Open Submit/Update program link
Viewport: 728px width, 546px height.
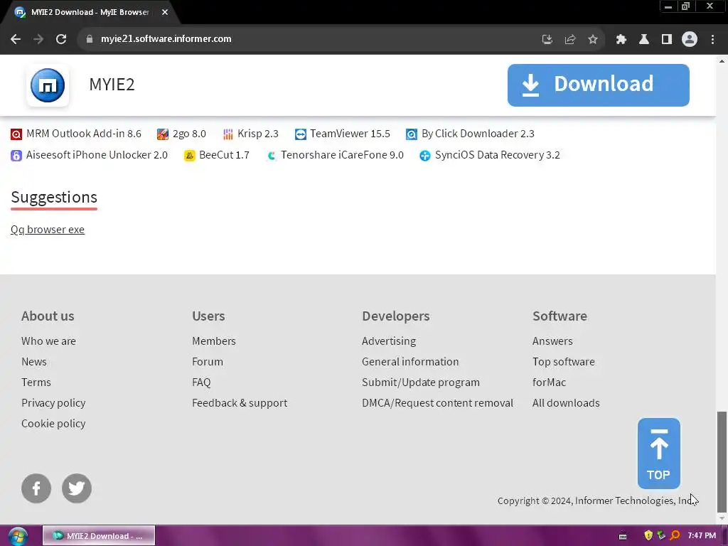click(421, 382)
